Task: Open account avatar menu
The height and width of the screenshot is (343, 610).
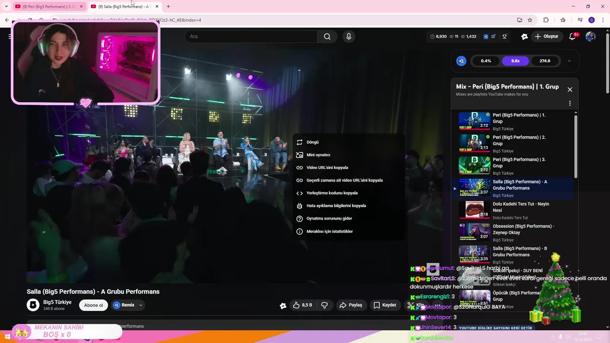Action: click(x=590, y=37)
